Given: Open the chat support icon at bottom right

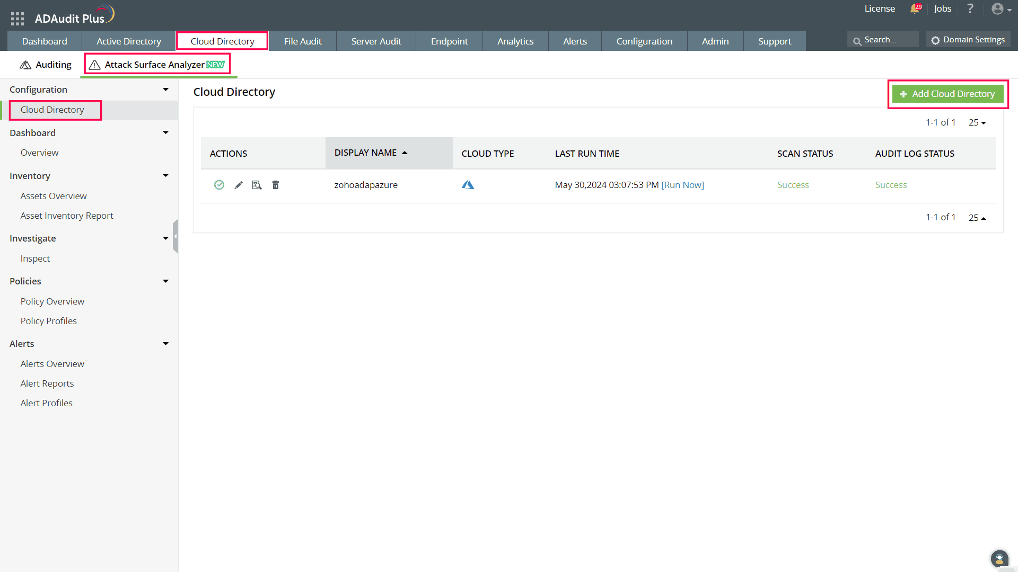Looking at the screenshot, I should pos(999,559).
